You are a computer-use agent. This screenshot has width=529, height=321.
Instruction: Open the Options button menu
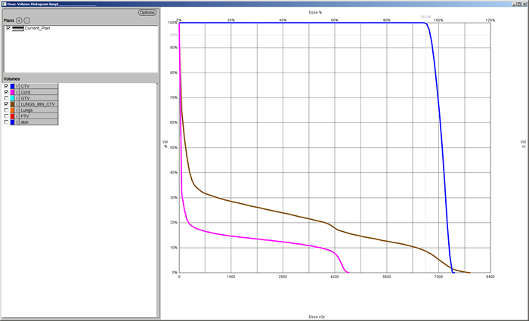coord(147,13)
